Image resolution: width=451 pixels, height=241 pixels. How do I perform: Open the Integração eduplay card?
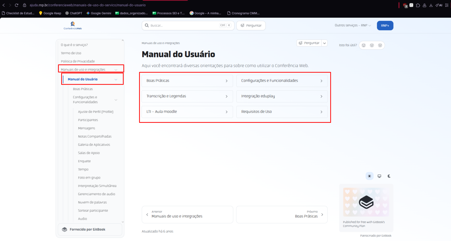click(x=282, y=96)
